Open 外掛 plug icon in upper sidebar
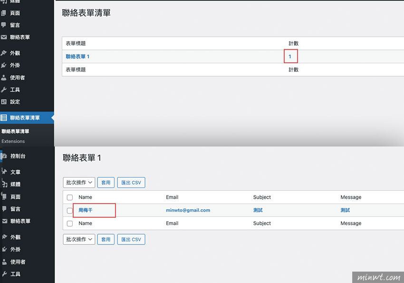The image size is (404, 283). [x=4, y=65]
